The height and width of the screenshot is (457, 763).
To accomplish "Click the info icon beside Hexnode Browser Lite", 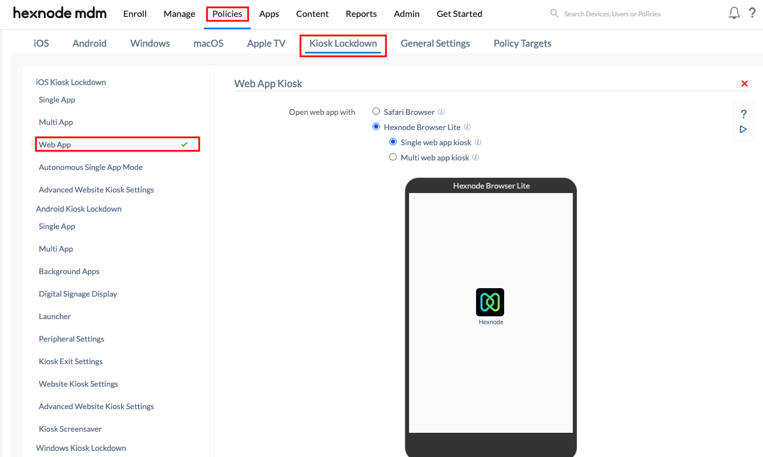I will [468, 127].
